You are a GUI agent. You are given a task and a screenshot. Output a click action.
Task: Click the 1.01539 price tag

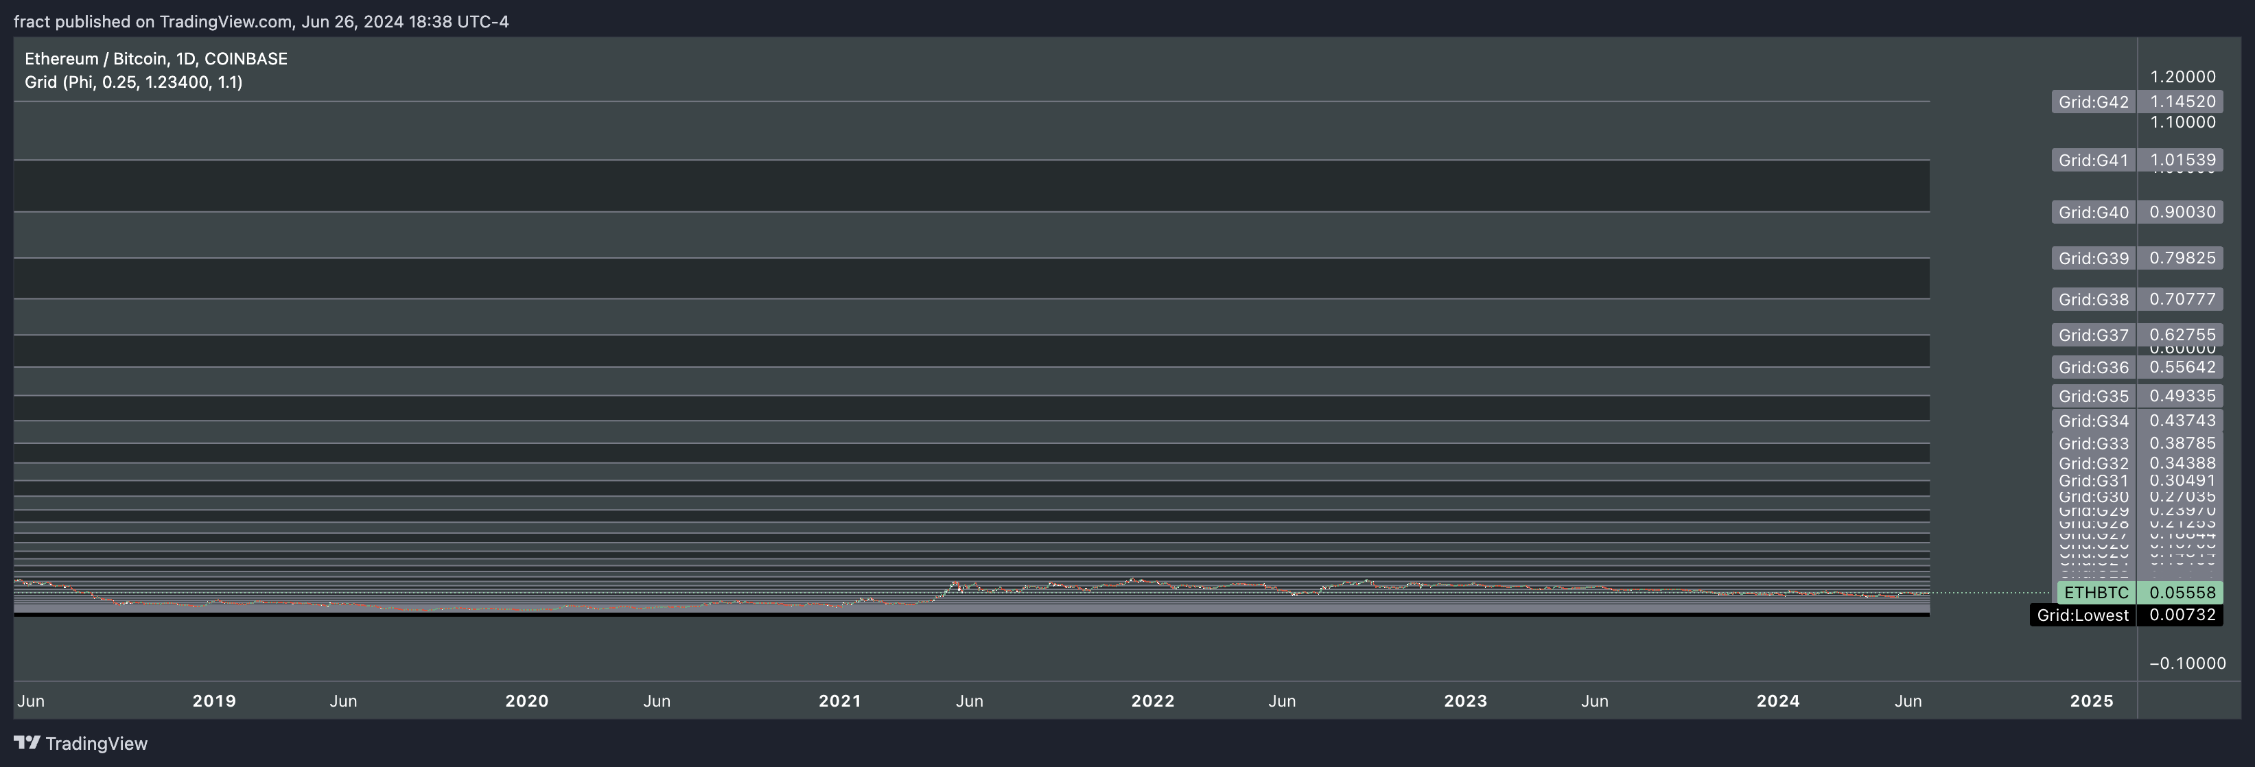[x=2182, y=161]
